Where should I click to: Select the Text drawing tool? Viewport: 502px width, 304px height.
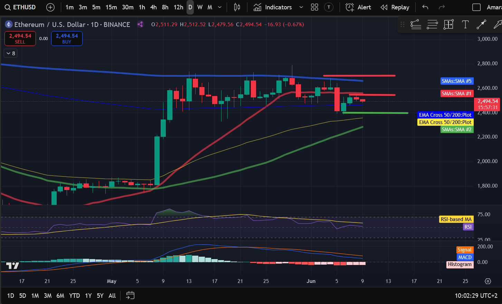[465, 25]
